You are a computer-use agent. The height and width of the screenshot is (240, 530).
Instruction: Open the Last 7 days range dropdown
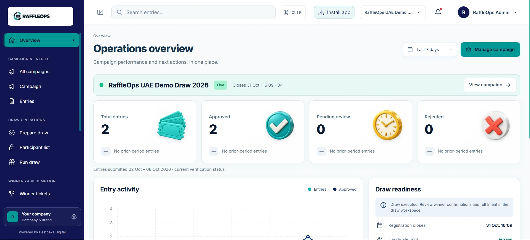point(430,50)
